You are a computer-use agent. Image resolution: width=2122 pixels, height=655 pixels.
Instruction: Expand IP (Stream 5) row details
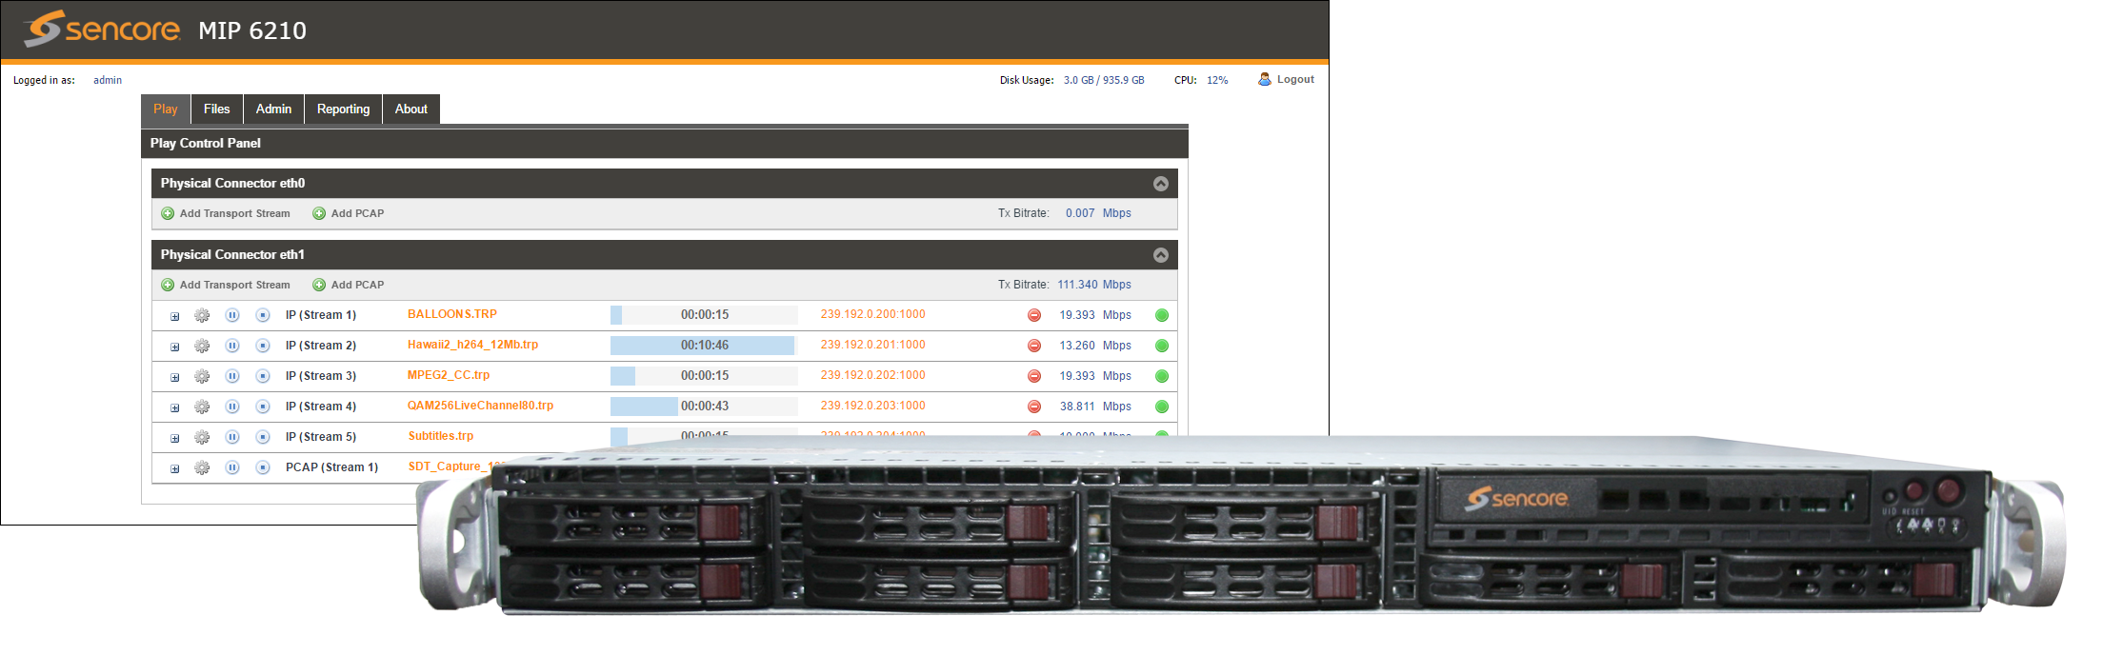(x=175, y=438)
